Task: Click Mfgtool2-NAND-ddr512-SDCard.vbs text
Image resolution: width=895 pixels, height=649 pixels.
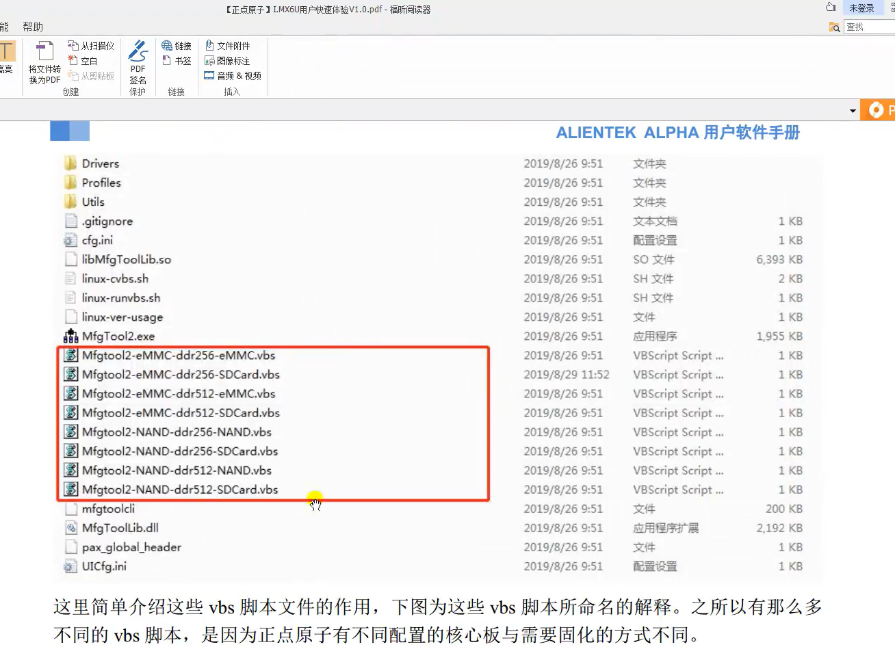Action: [x=180, y=489]
